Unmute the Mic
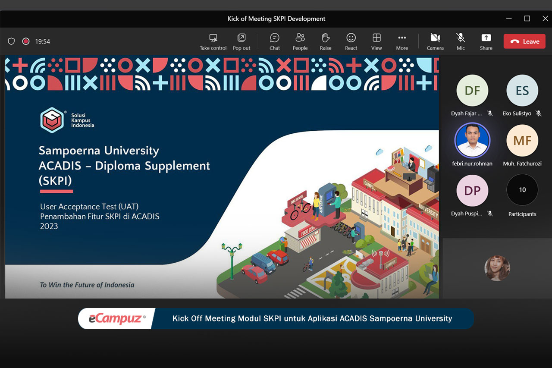The image size is (552, 368). point(461,42)
